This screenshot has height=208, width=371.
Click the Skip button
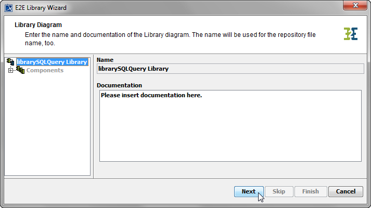pos(279,191)
